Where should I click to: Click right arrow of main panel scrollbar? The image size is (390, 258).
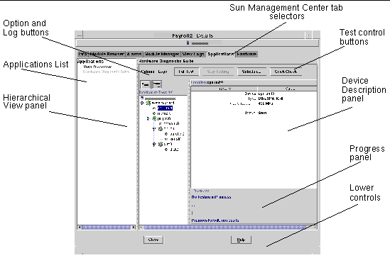coord(315,227)
